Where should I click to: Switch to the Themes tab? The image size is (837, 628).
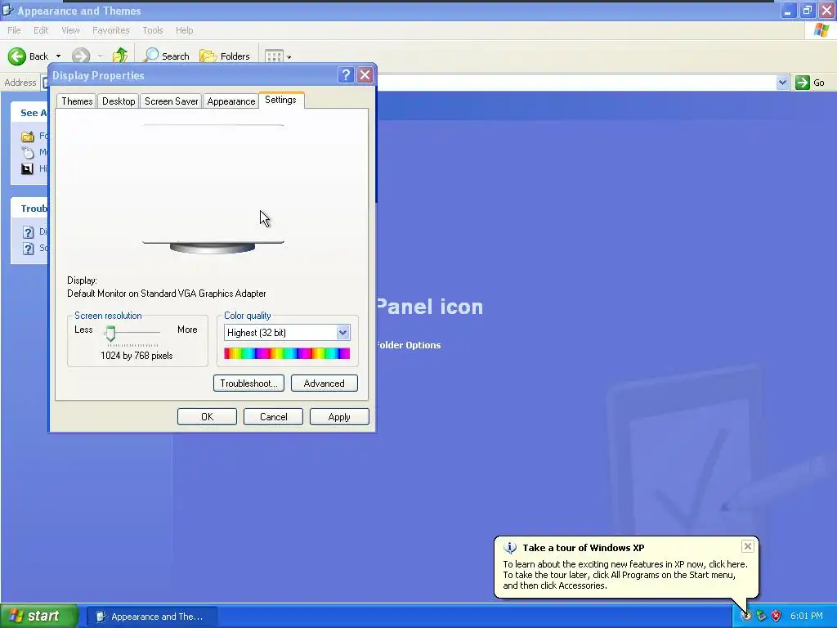point(77,101)
